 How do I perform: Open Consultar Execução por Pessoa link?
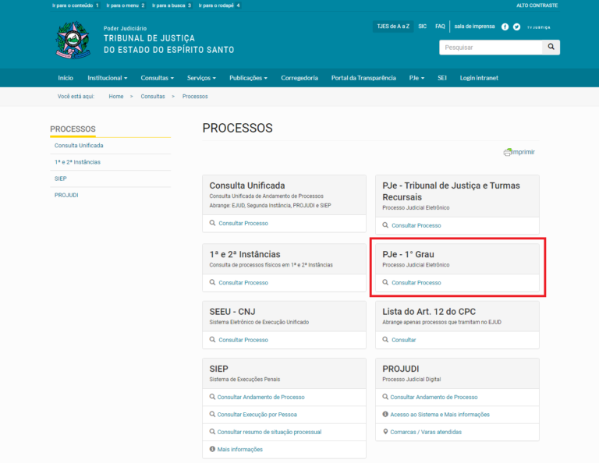click(257, 415)
